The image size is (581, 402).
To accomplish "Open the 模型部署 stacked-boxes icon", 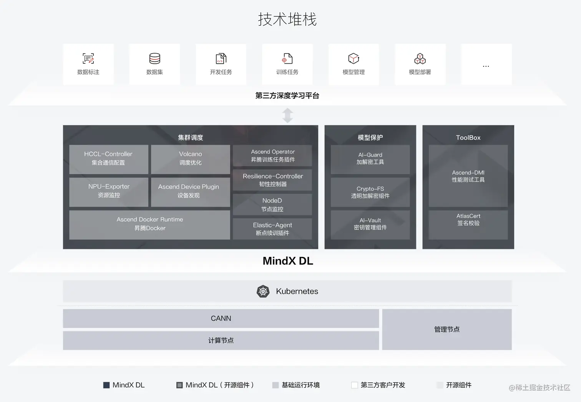I will pyautogui.click(x=420, y=59).
